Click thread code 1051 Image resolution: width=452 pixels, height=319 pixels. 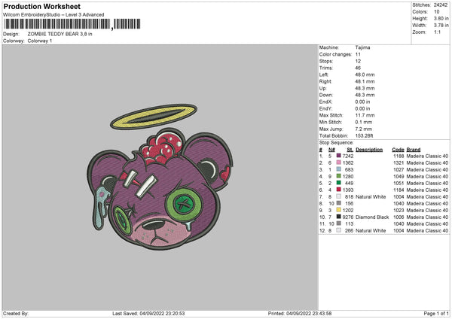click(x=399, y=183)
